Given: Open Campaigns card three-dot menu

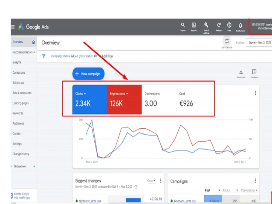Looking at the screenshot, I should (x=255, y=181).
